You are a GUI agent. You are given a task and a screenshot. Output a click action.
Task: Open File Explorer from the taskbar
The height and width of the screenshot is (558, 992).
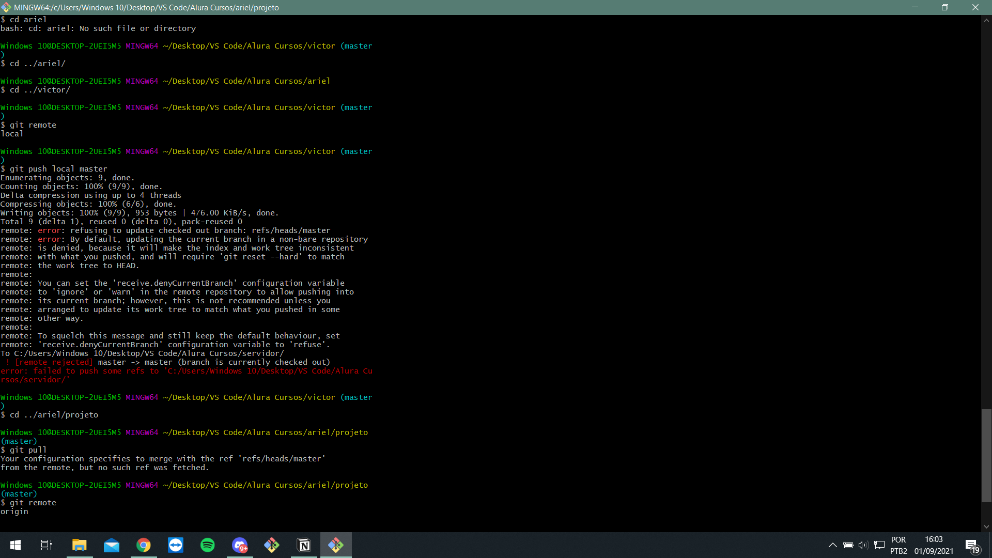[79, 545]
